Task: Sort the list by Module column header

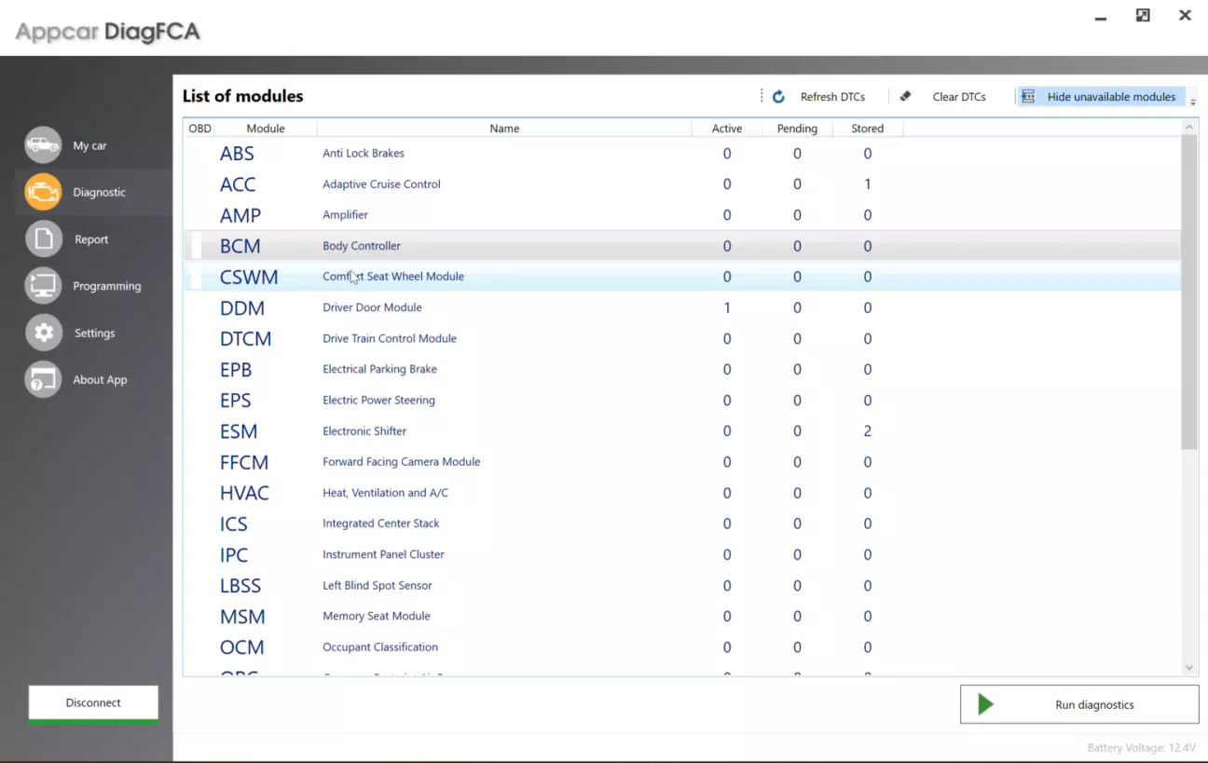Action: coord(266,129)
